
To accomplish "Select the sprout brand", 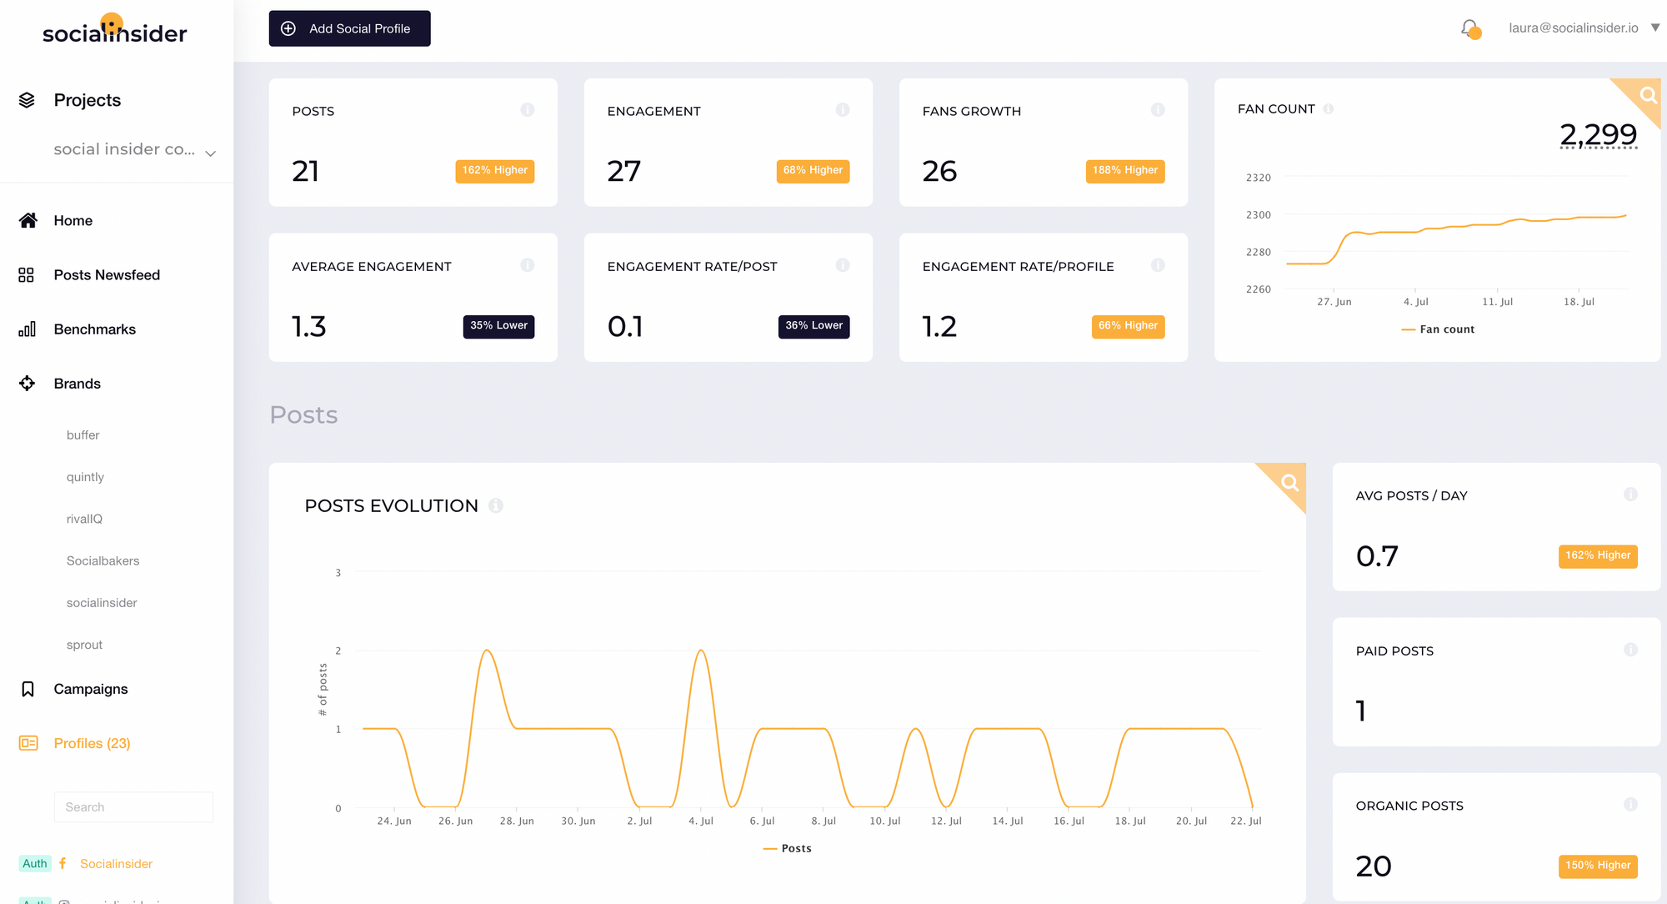I will [85, 645].
